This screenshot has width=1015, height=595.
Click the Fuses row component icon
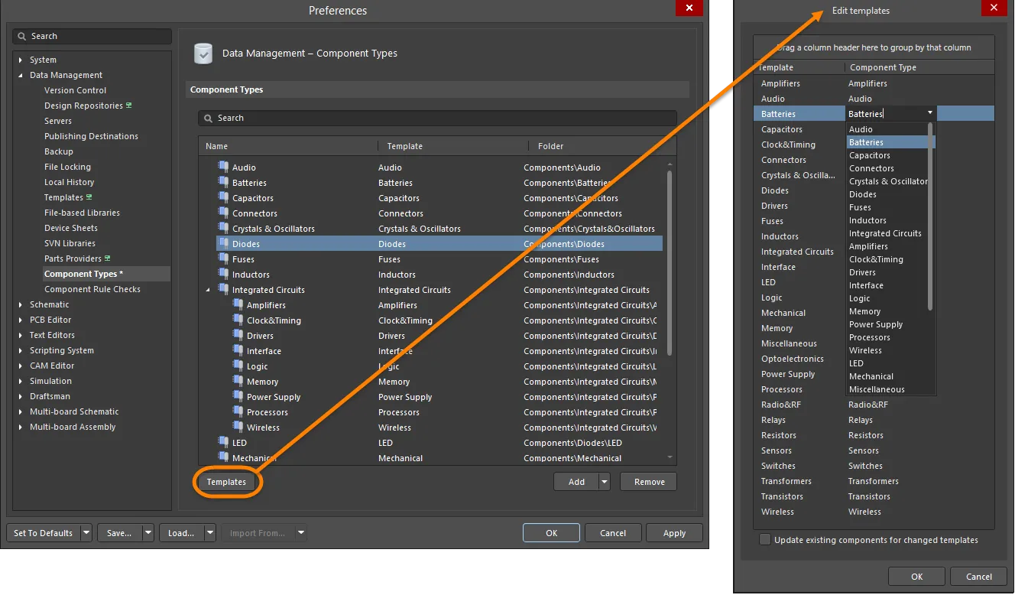click(223, 258)
